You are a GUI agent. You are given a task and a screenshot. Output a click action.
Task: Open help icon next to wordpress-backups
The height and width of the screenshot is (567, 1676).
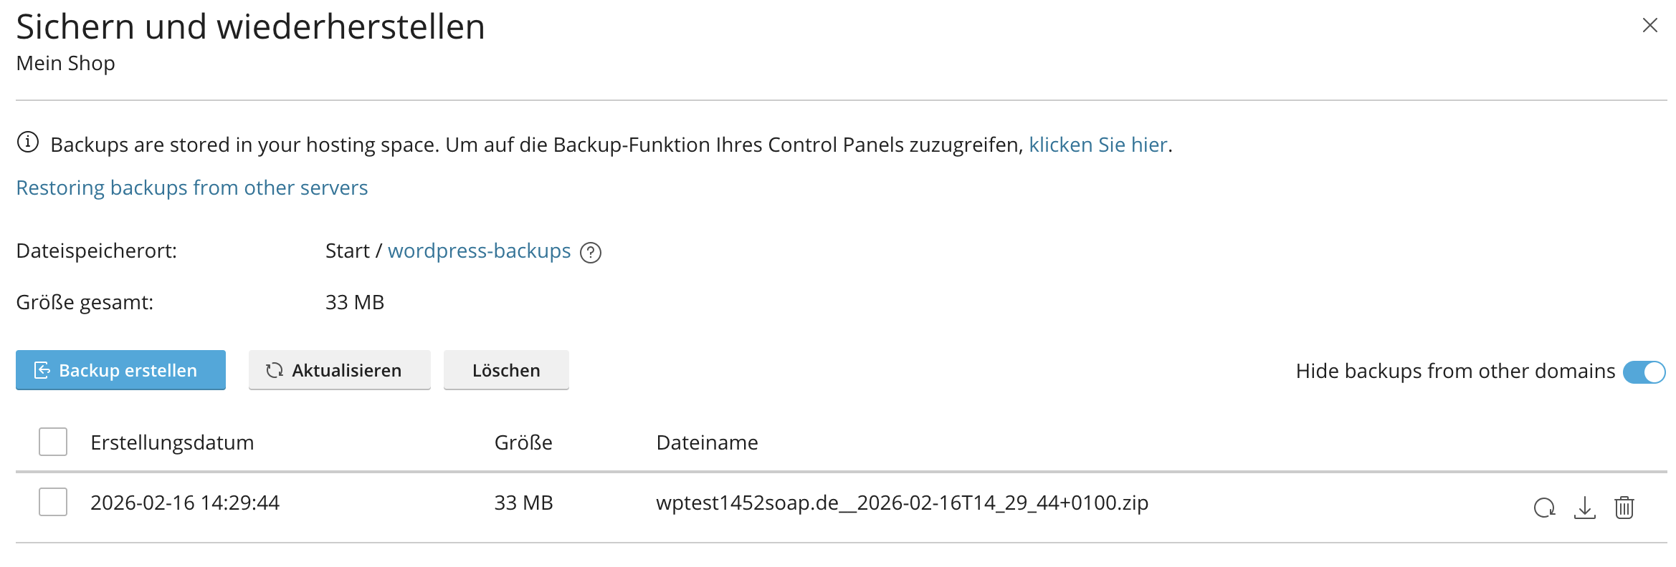coord(591,253)
